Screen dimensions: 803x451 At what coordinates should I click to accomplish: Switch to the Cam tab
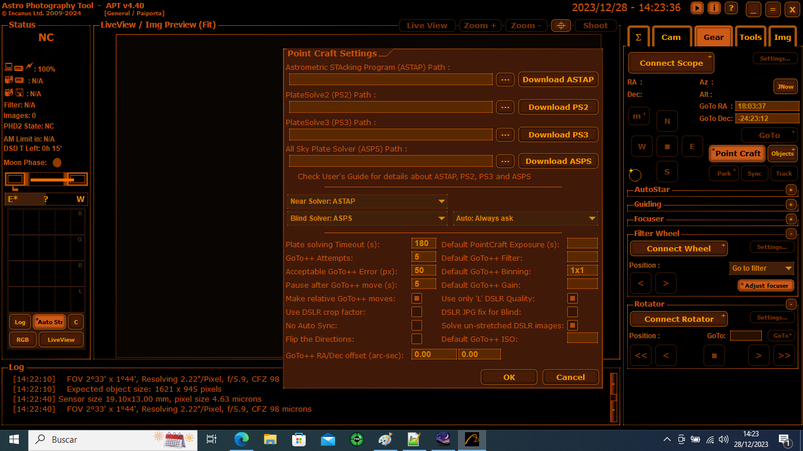pyautogui.click(x=671, y=37)
